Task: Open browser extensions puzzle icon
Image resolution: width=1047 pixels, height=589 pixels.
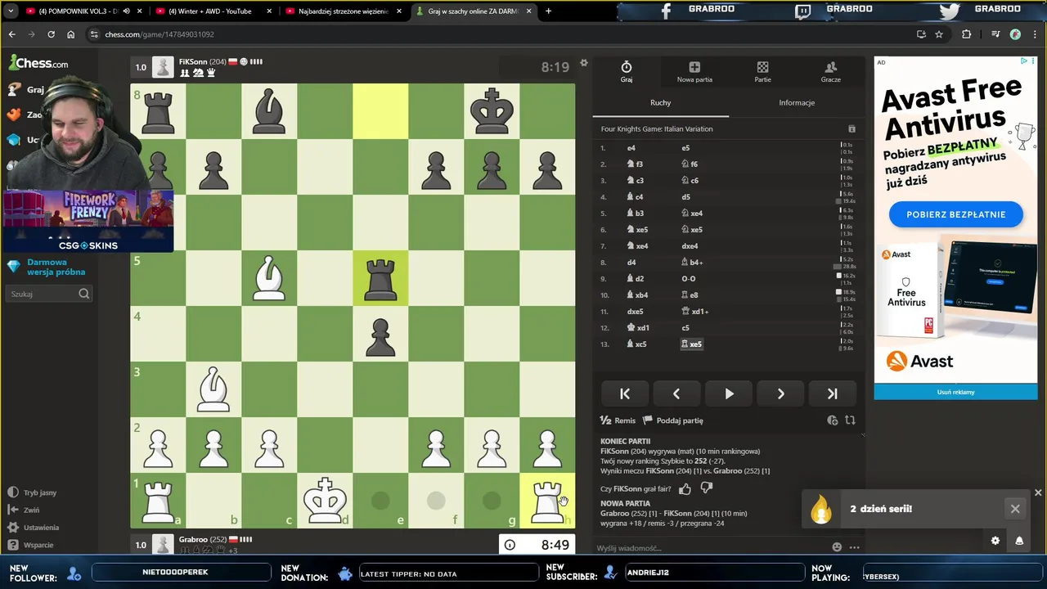Action: [x=967, y=34]
